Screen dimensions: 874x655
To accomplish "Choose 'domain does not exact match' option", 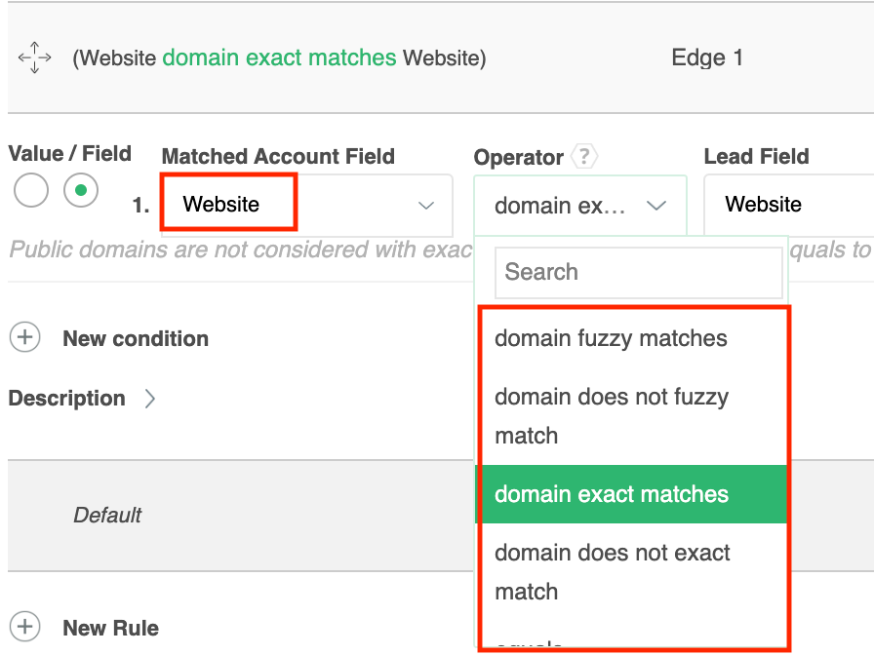I will point(611,572).
